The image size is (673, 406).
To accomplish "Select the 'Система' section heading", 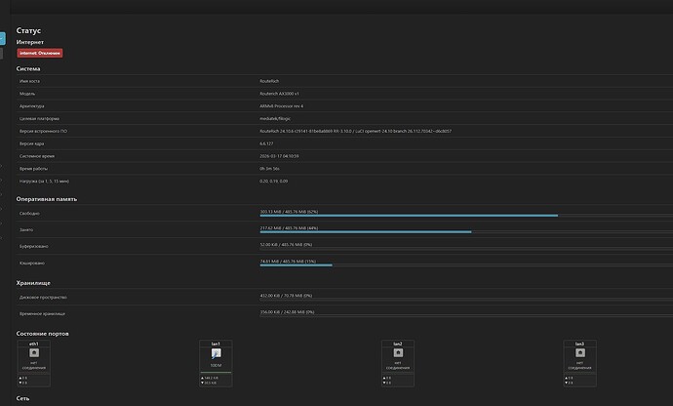I will (x=28, y=68).
